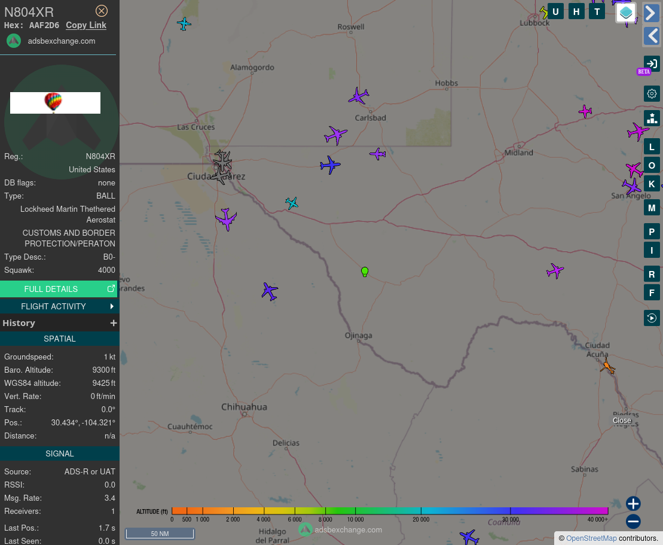Select the green balloon marker on map
Image resolution: width=663 pixels, height=545 pixels.
[365, 272]
